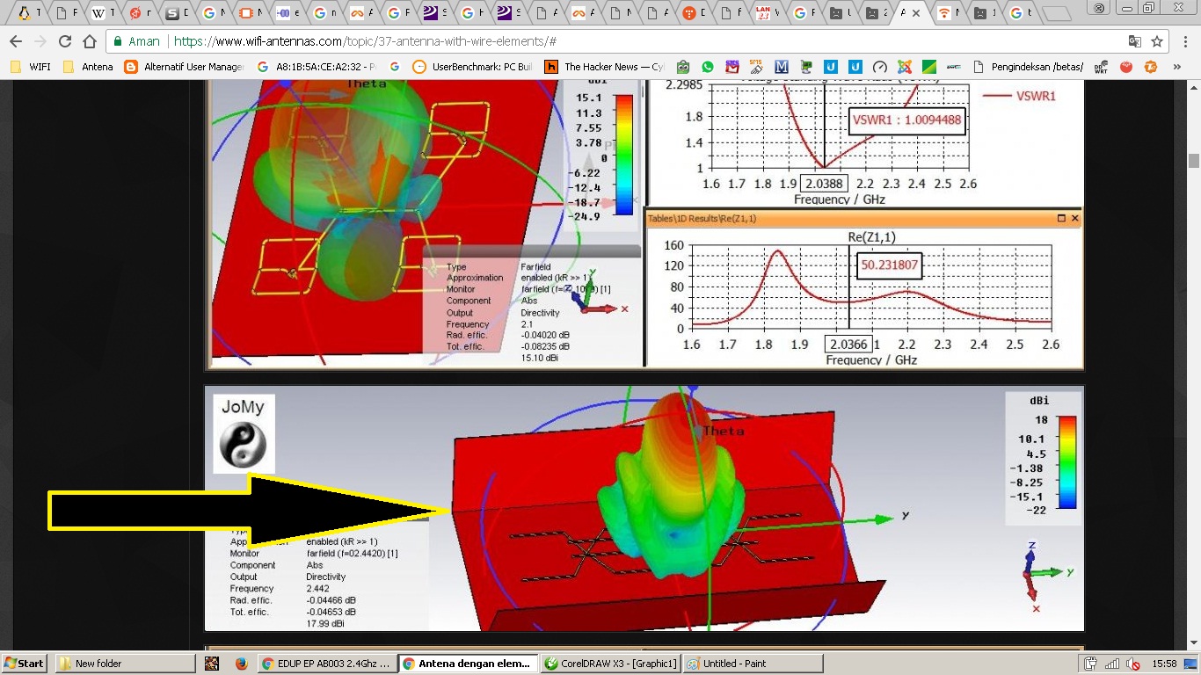Viewport: 1201px width, 675px height.
Task: Click the 15:58 system clock
Action: tap(1166, 664)
